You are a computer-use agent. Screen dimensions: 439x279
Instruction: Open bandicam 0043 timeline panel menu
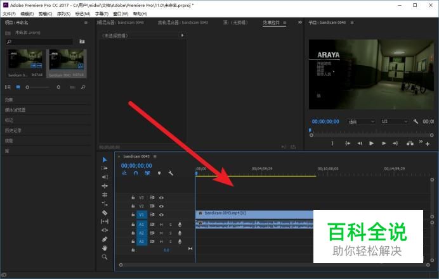(155, 156)
